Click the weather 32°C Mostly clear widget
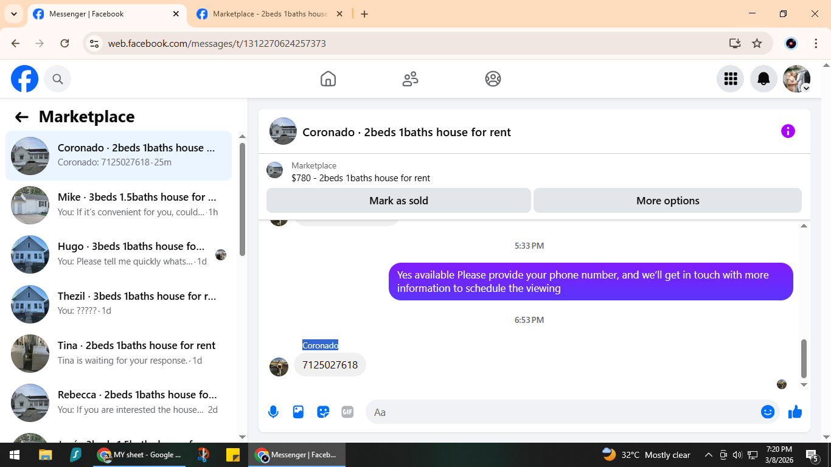The height and width of the screenshot is (467, 831). 646,455
